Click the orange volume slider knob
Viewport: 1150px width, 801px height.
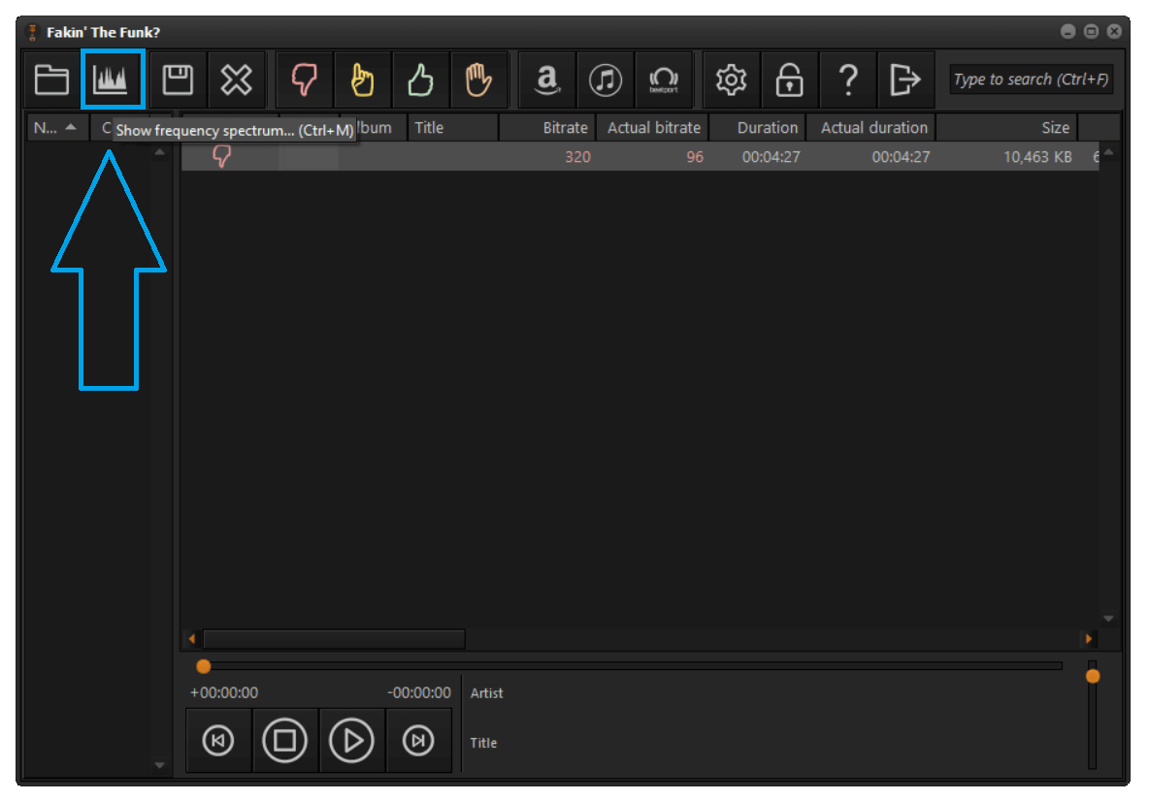click(1093, 676)
